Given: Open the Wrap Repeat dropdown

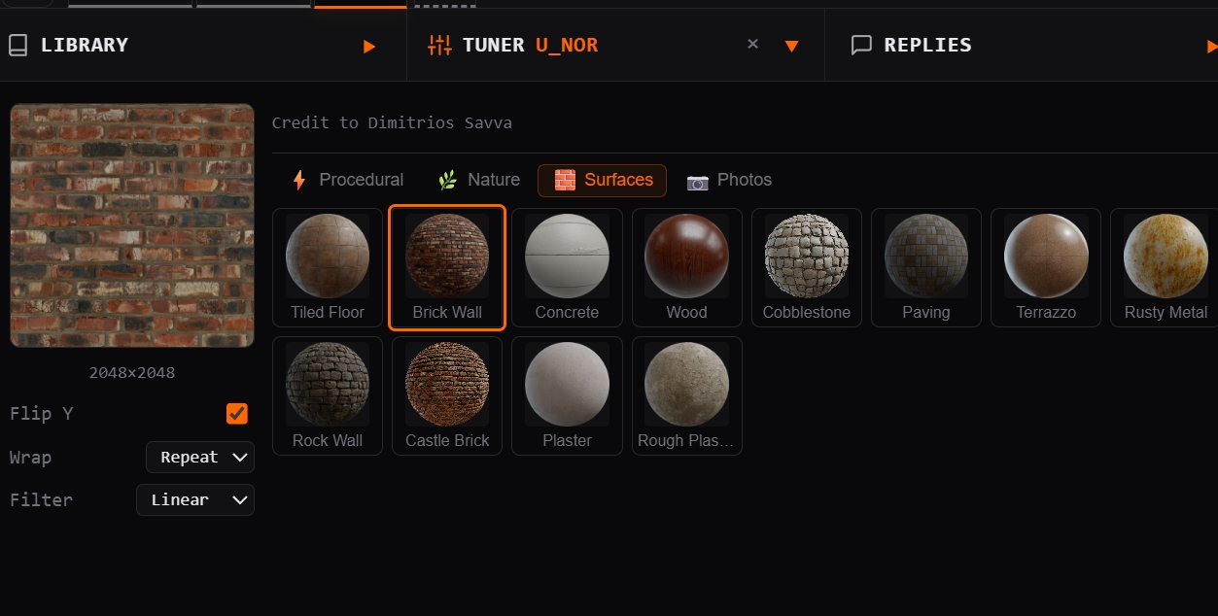Looking at the screenshot, I should point(200,457).
